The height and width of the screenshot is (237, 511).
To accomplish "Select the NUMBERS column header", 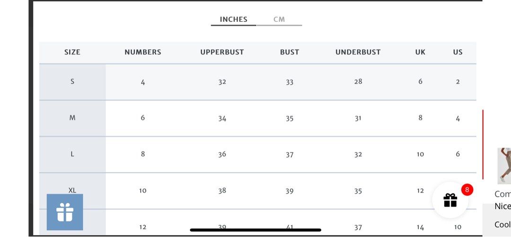I will pyautogui.click(x=143, y=52).
